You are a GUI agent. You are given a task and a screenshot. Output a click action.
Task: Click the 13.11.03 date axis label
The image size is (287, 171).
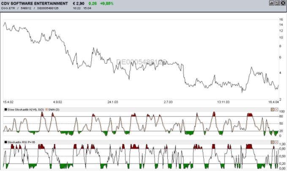(223, 102)
